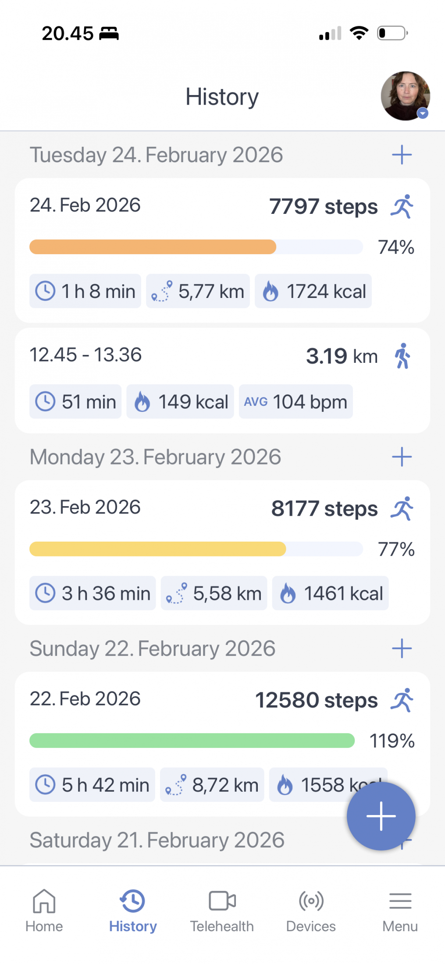The height and width of the screenshot is (964, 445).
Task: Tap the running icon beside 12580 steps
Action: (x=402, y=700)
